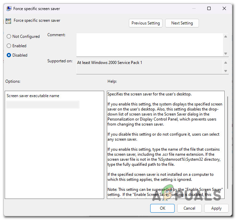This screenshot has width=236, height=220.
Task: Click the Apply button
Action: 216,208
